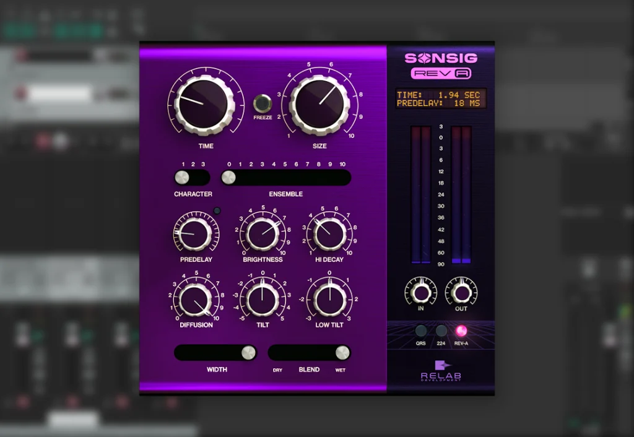Adjust the OUT level knob
The height and width of the screenshot is (437, 634).
461,292
